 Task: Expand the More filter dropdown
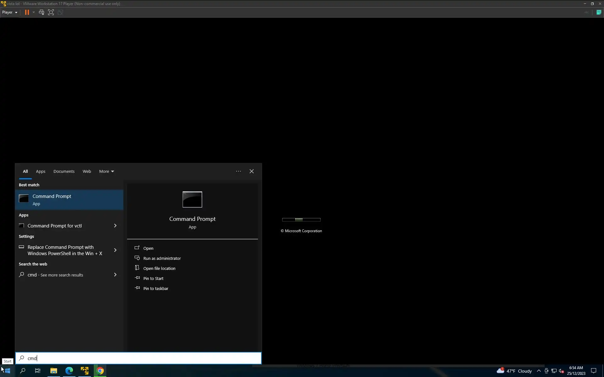pyautogui.click(x=106, y=171)
